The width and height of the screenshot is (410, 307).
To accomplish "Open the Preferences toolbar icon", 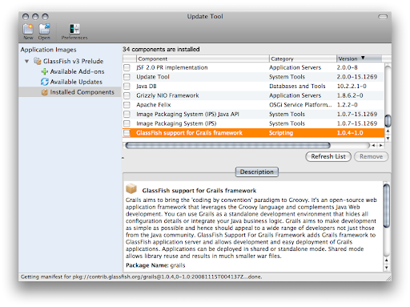I will click(74, 29).
